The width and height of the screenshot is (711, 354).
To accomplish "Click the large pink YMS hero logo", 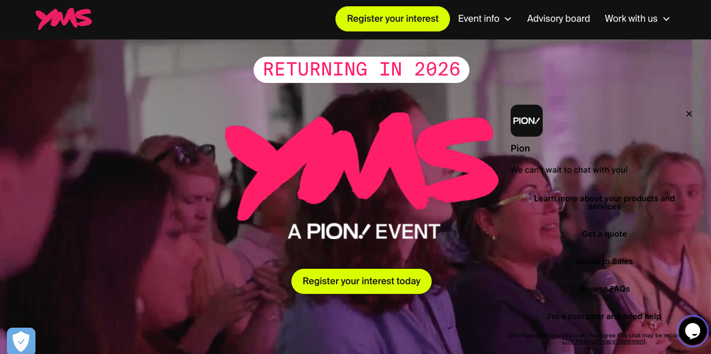I will pyautogui.click(x=361, y=165).
